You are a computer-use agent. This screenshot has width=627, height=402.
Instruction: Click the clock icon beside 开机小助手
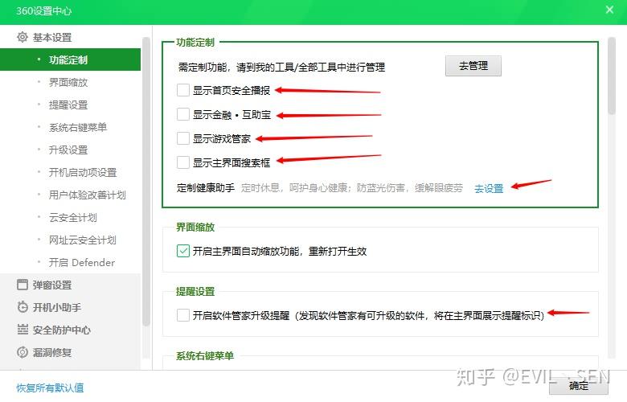pos(23,307)
